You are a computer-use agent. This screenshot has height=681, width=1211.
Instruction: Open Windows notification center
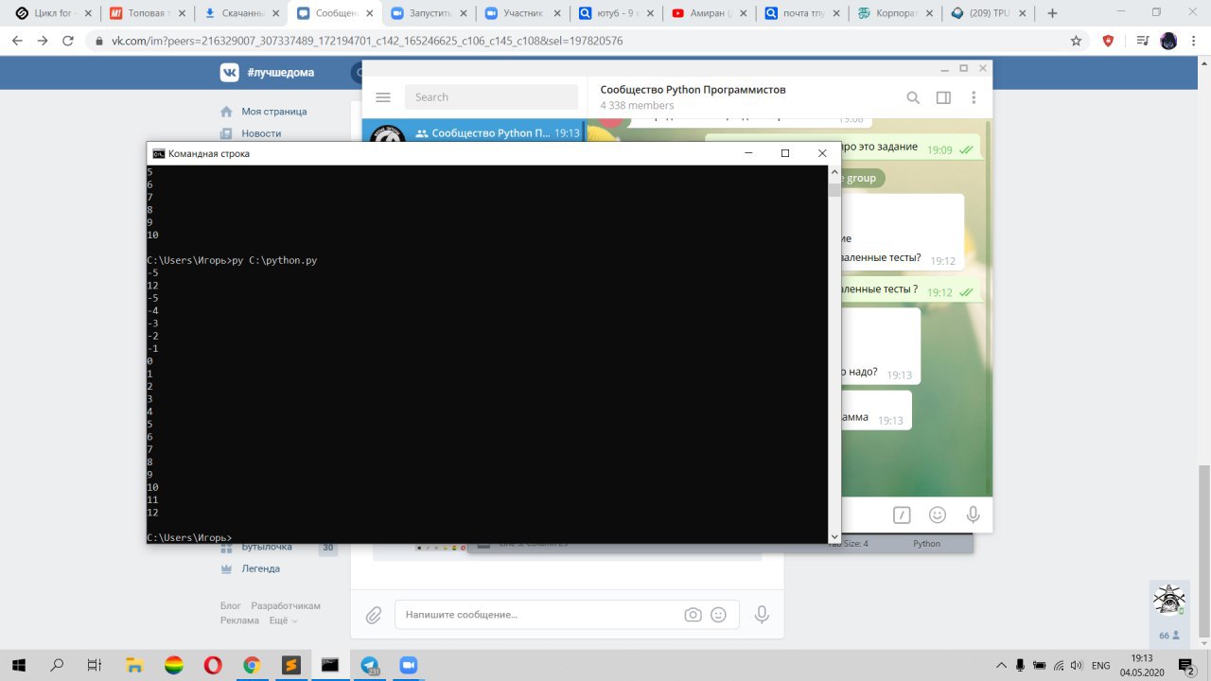(x=1185, y=666)
